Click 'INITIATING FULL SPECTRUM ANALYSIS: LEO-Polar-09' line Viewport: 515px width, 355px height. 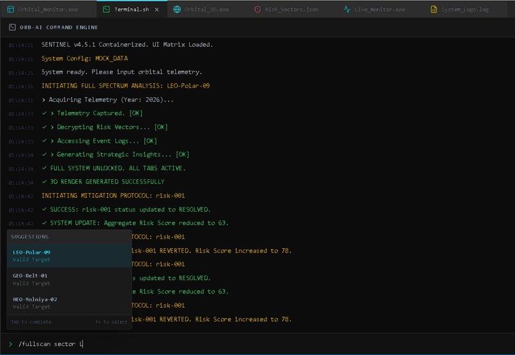pyautogui.click(x=125, y=86)
